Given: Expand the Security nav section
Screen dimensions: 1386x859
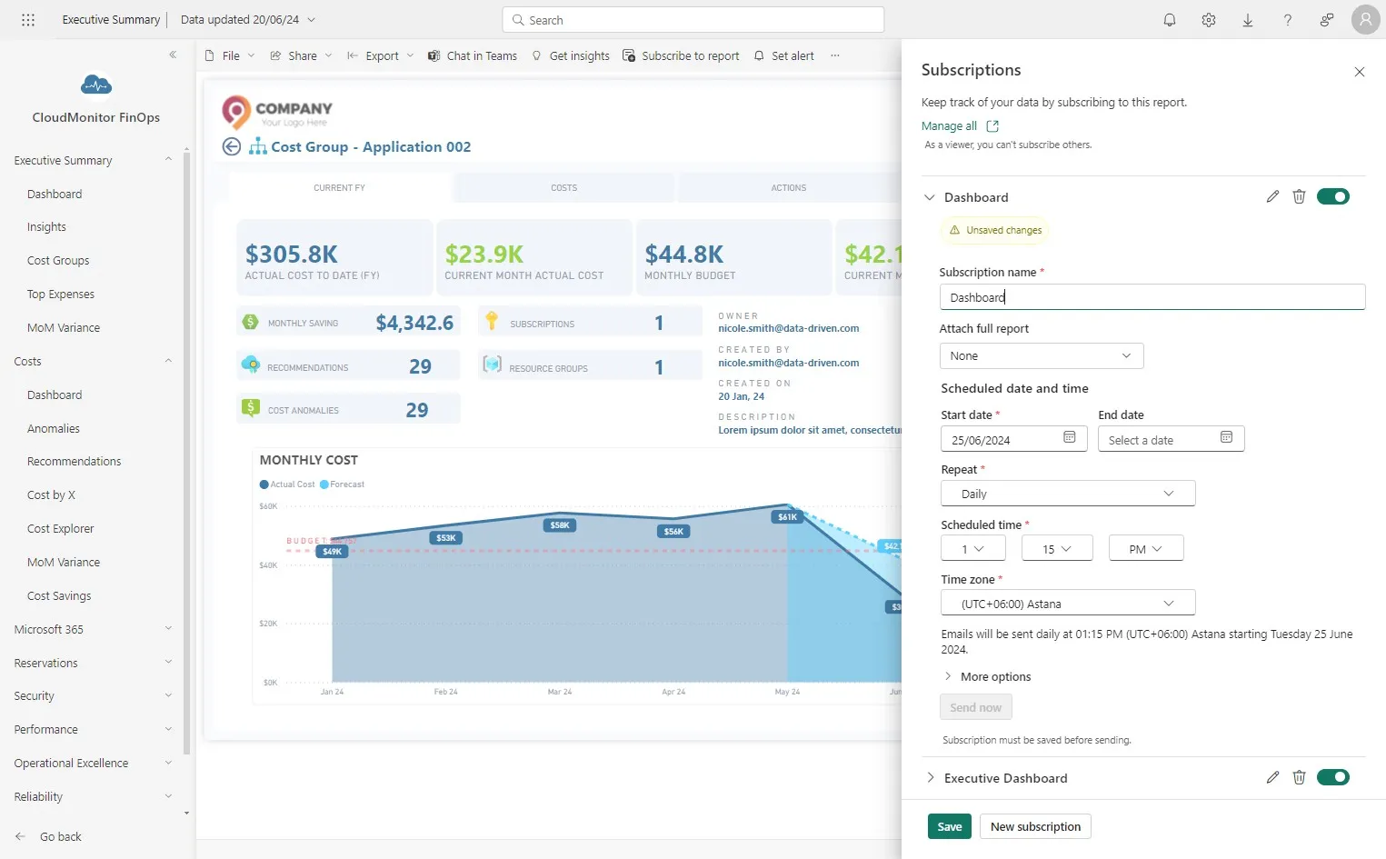Looking at the screenshot, I should pos(168,695).
